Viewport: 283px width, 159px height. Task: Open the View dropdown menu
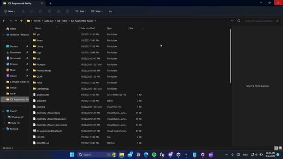[97, 11]
